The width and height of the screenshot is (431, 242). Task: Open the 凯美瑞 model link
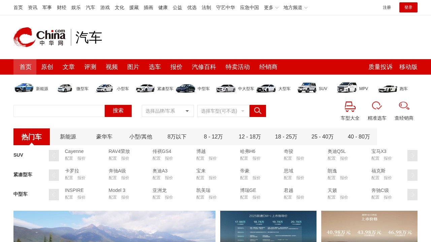tap(203, 190)
